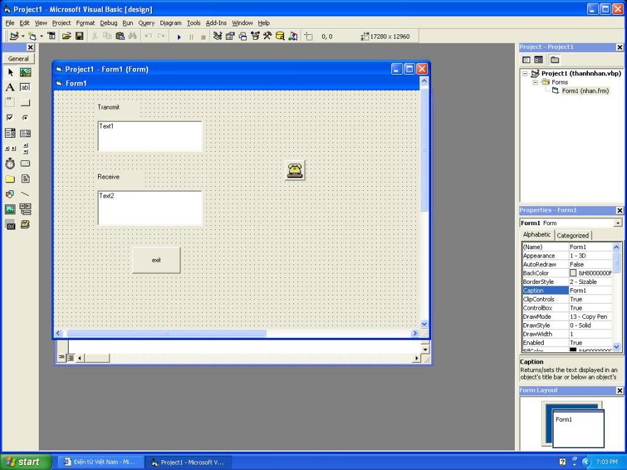This screenshot has height=470, width=627.
Task: Select the Line tool in the toolbox
Action: [x=26, y=194]
